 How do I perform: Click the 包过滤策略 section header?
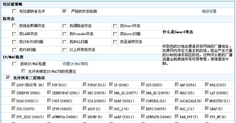tap(13, 4)
